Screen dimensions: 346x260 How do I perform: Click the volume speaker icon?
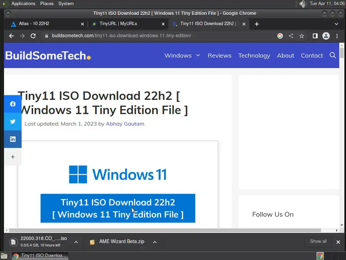pyautogui.click(x=303, y=4)
